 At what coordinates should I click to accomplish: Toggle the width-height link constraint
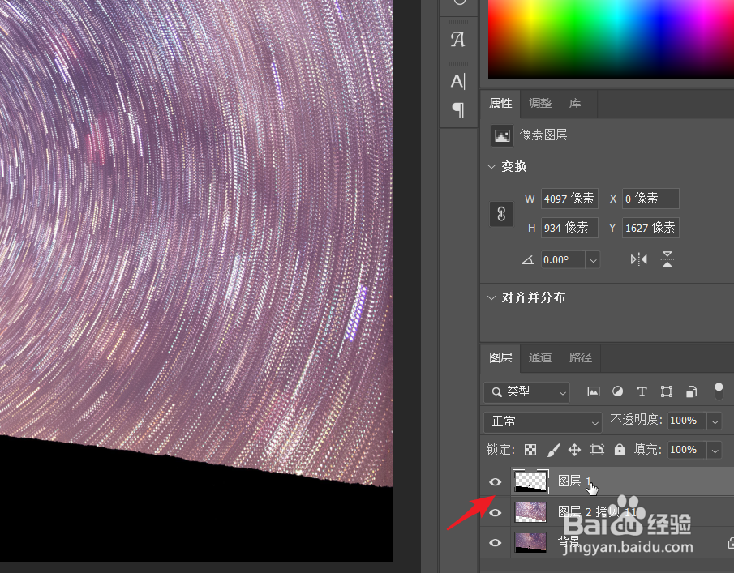[501, 214]
